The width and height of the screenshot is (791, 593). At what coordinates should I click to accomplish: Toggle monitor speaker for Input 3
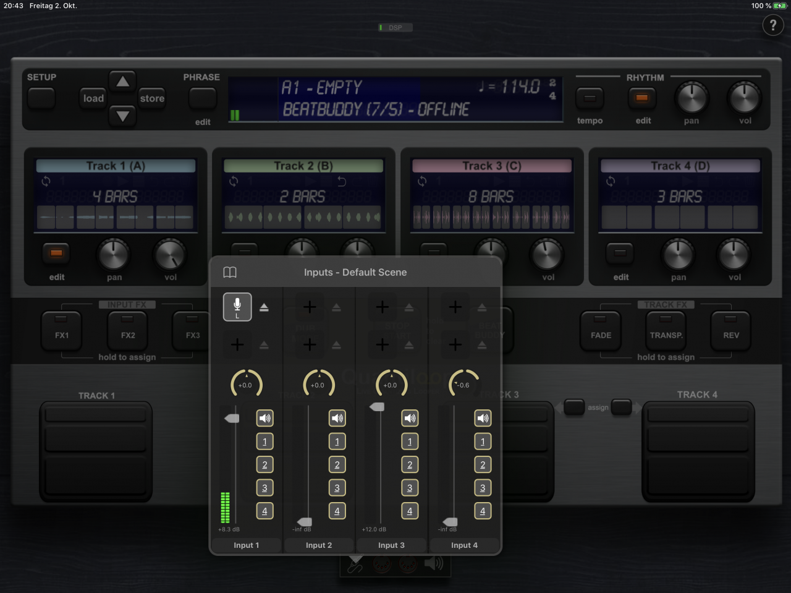[410, 418]
